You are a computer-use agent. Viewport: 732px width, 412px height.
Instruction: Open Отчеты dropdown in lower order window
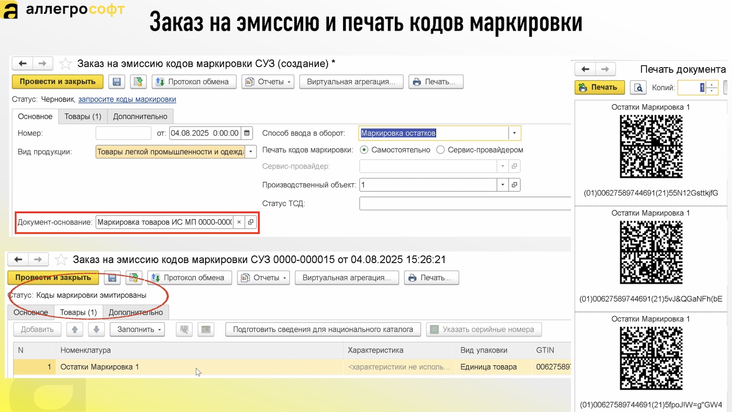[264, 278]
